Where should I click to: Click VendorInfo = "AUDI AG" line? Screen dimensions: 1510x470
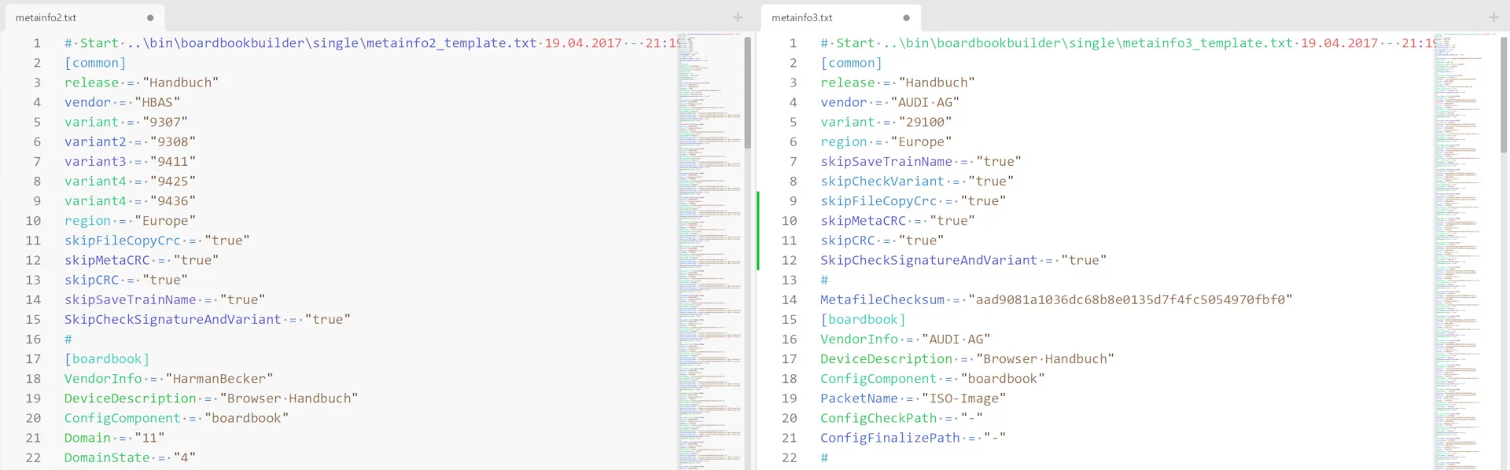click(x=905, y=339)
